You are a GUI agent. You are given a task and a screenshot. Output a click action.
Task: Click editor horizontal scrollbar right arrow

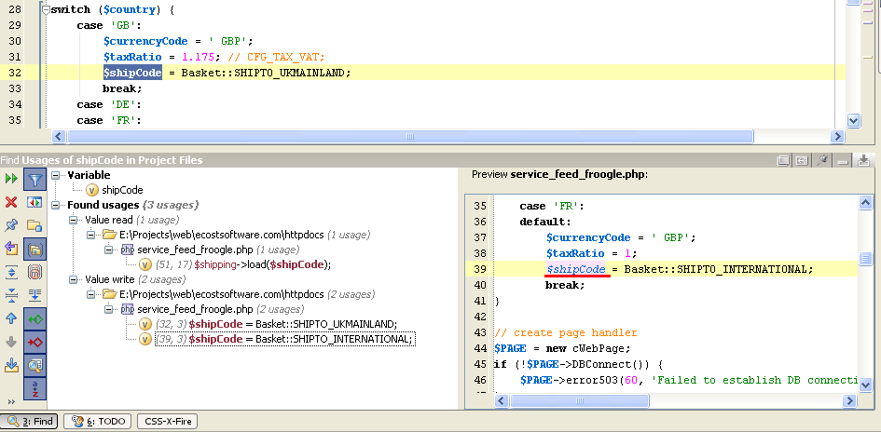click(x=838, y=136)
